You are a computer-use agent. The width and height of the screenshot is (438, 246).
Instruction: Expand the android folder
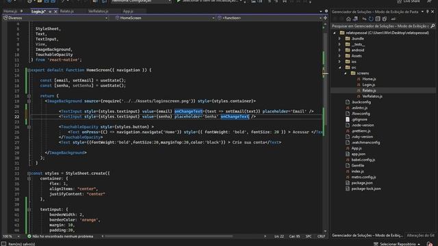point(339,50)
